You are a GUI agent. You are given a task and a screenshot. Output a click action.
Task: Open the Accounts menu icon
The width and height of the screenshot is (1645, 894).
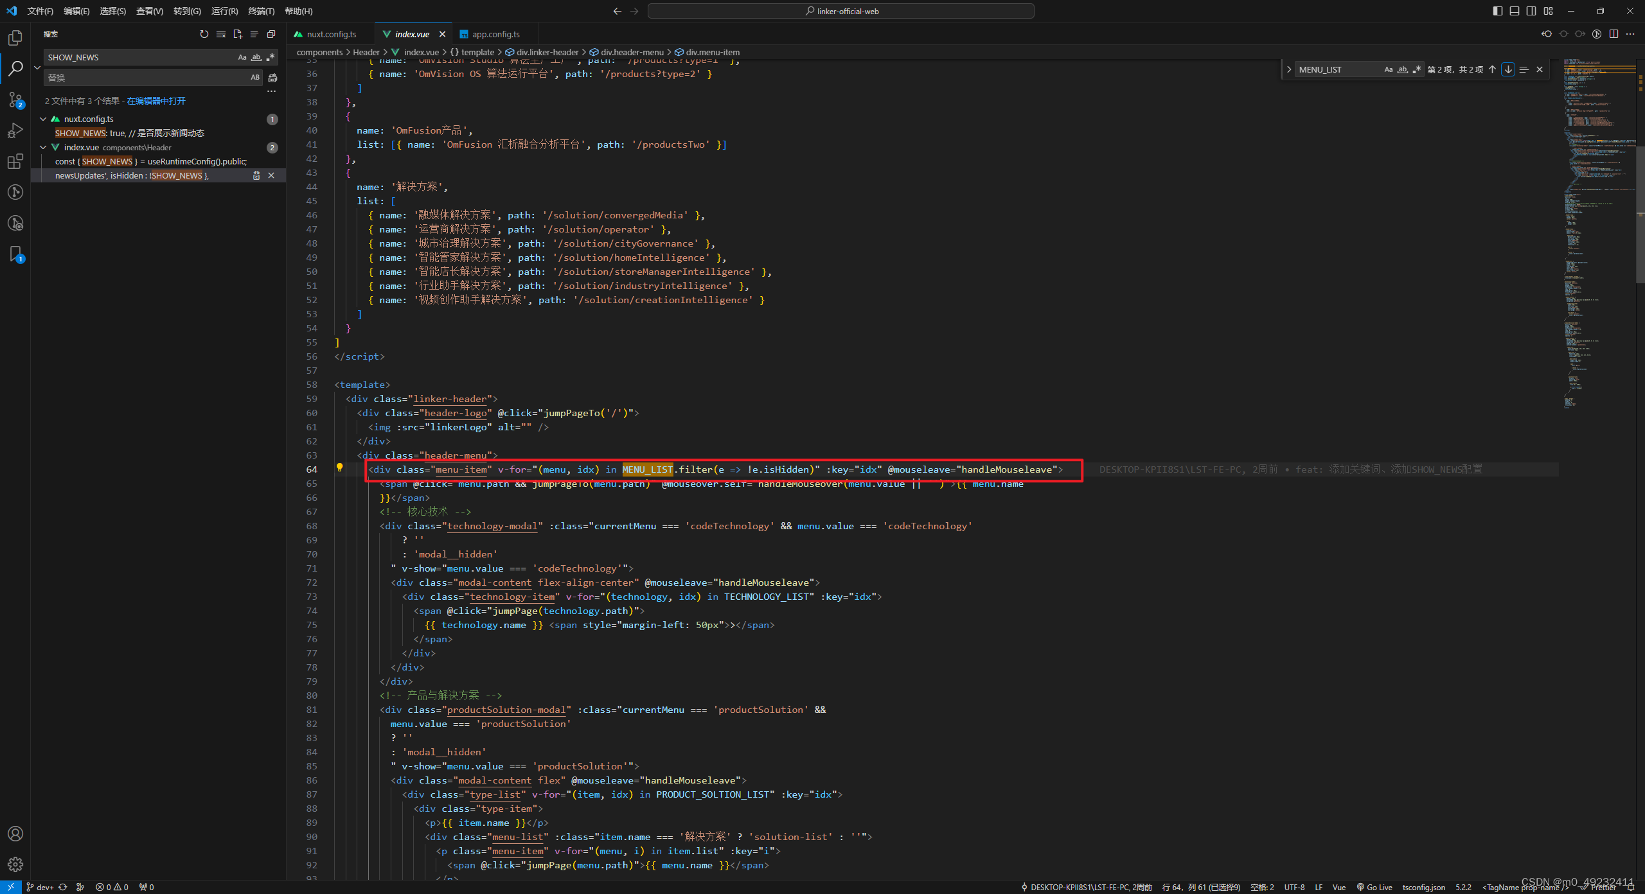coord(15,834)
